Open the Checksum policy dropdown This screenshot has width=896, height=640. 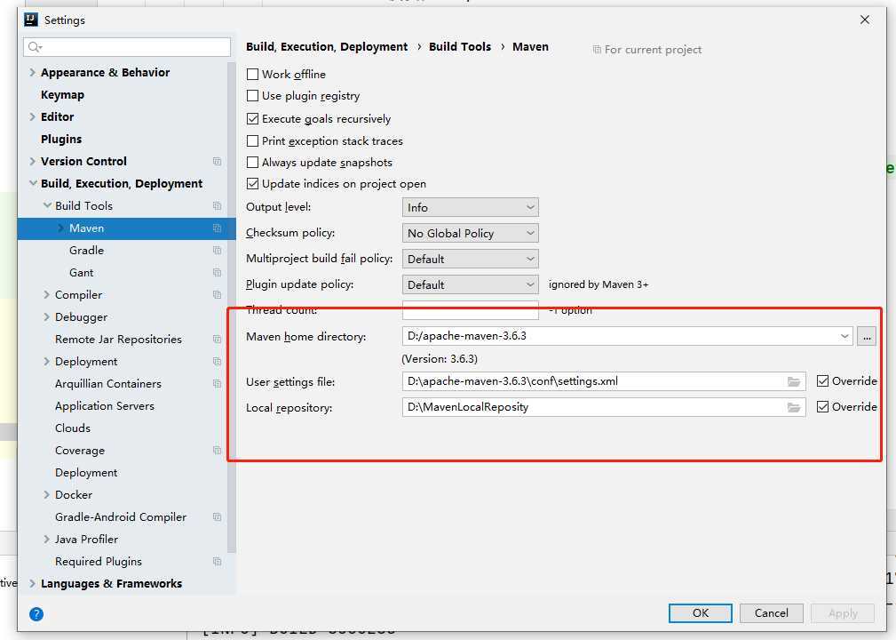point(471,234)
